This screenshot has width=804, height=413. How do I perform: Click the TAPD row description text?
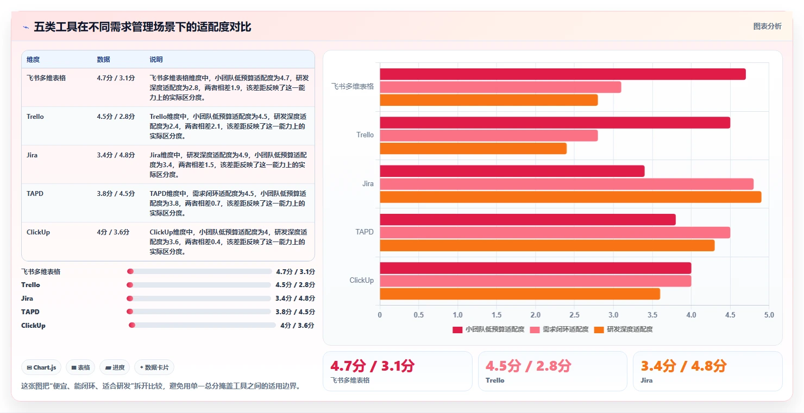[x=229, y=204]
